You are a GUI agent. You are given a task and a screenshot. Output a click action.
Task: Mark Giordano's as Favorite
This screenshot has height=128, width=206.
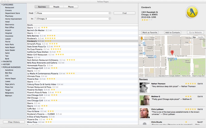click(x=150, y=33)
